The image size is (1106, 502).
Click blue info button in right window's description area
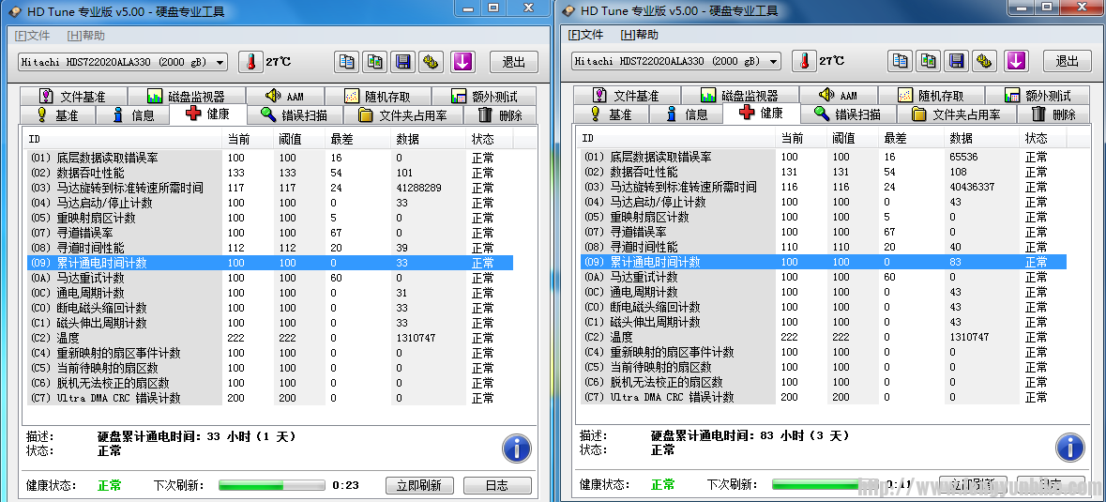[1070, 447]
